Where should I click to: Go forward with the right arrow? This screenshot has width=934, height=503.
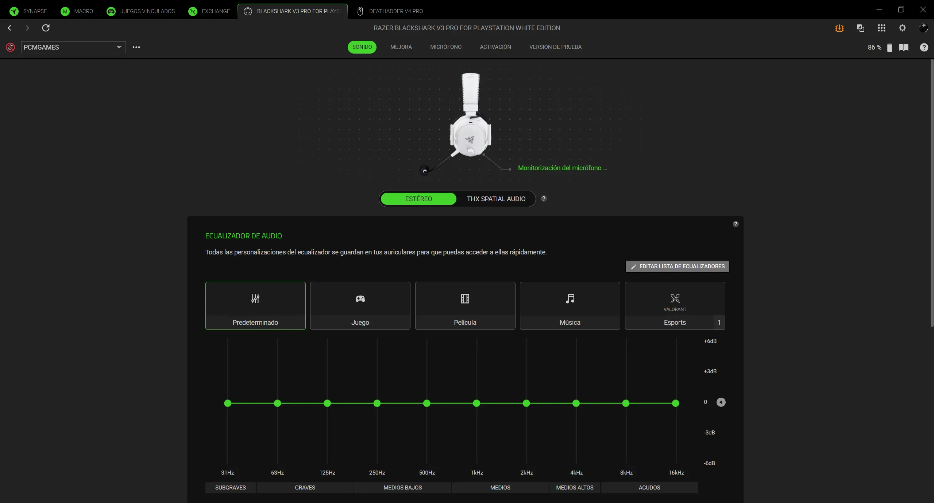click(27, 28)
